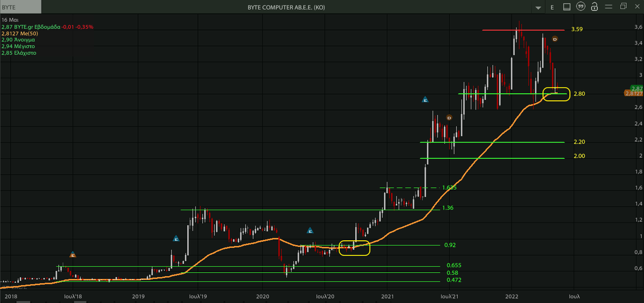644x303 pixels.
Task: Select the 0.58 price level label
Action: pyautogui.click(x=452, y=273)
